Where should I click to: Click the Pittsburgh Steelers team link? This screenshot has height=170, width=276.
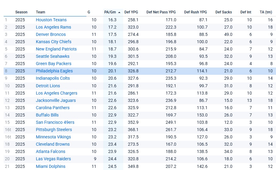(x=54, y=130)
